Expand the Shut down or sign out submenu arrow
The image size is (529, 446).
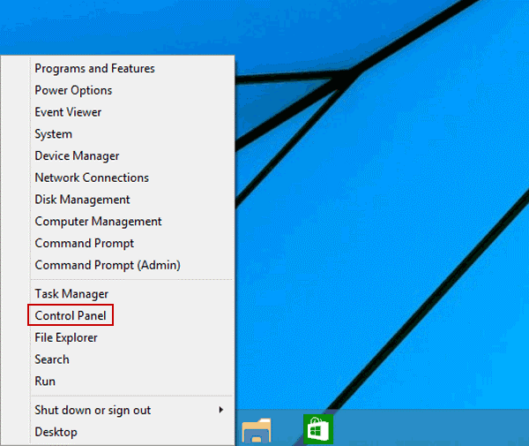(220, 410)
